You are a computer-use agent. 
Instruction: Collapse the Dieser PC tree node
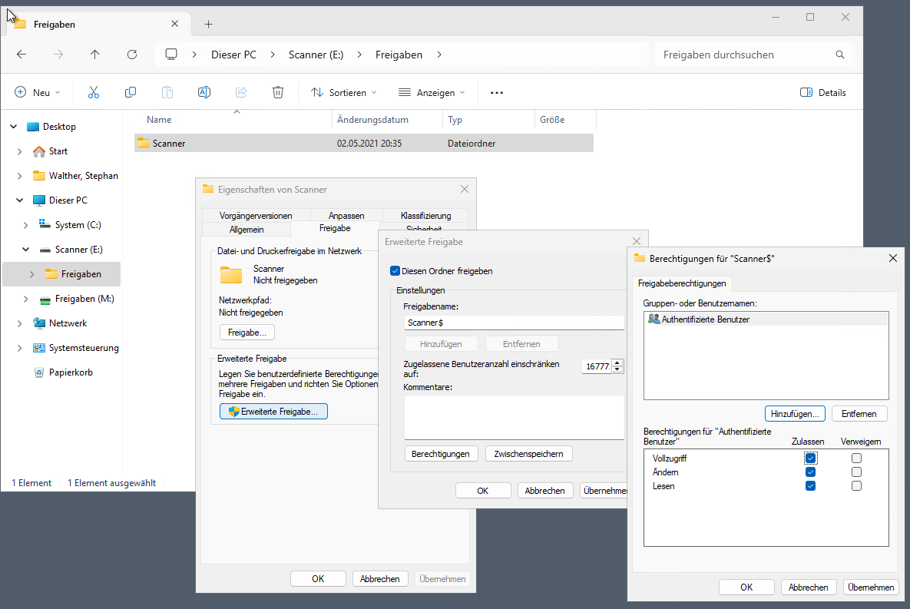[19, 200]
